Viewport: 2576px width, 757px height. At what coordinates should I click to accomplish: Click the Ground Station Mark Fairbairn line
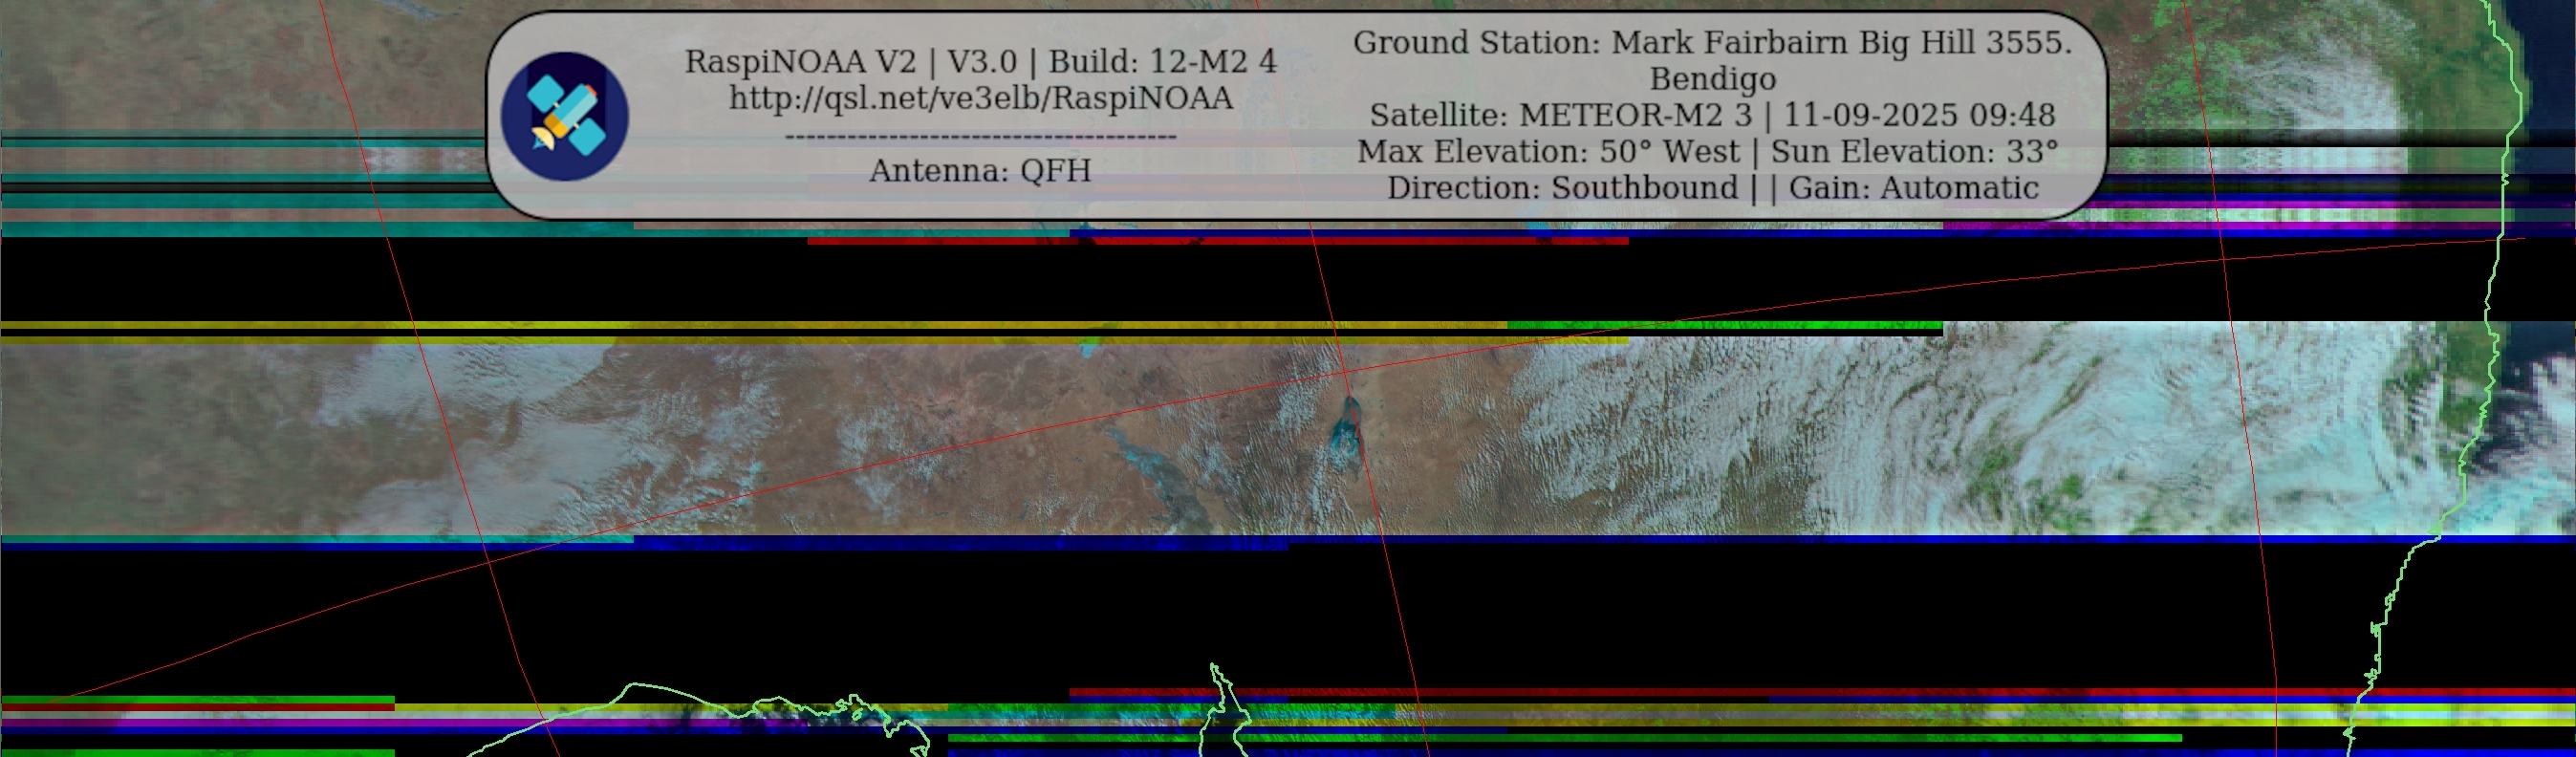1712,43
